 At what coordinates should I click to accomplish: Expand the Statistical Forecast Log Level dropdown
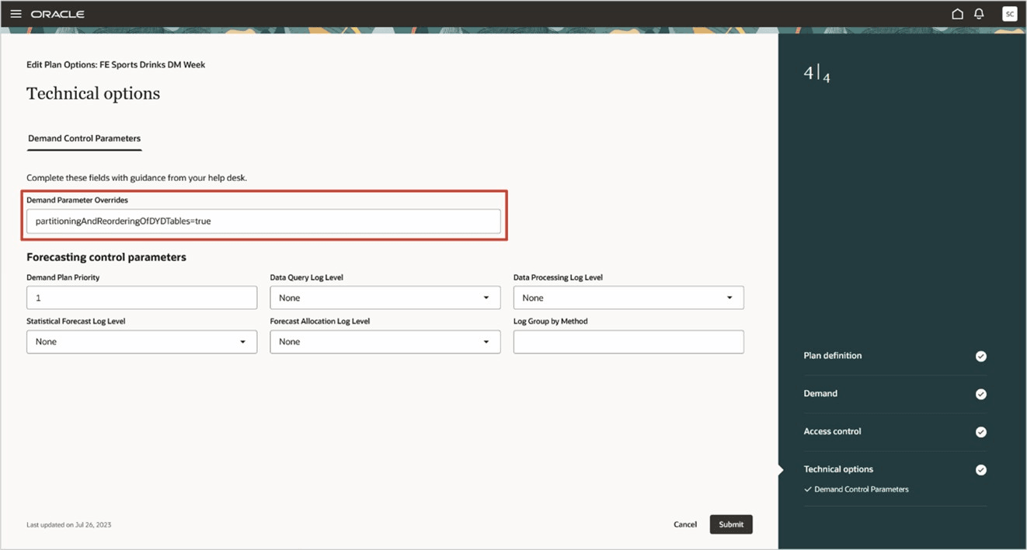point(245,342)
